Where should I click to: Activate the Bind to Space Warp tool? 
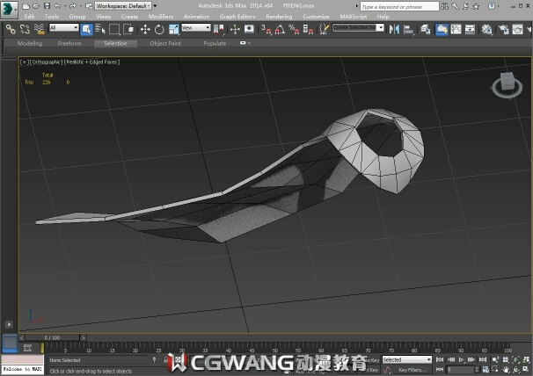pos(40,30)
